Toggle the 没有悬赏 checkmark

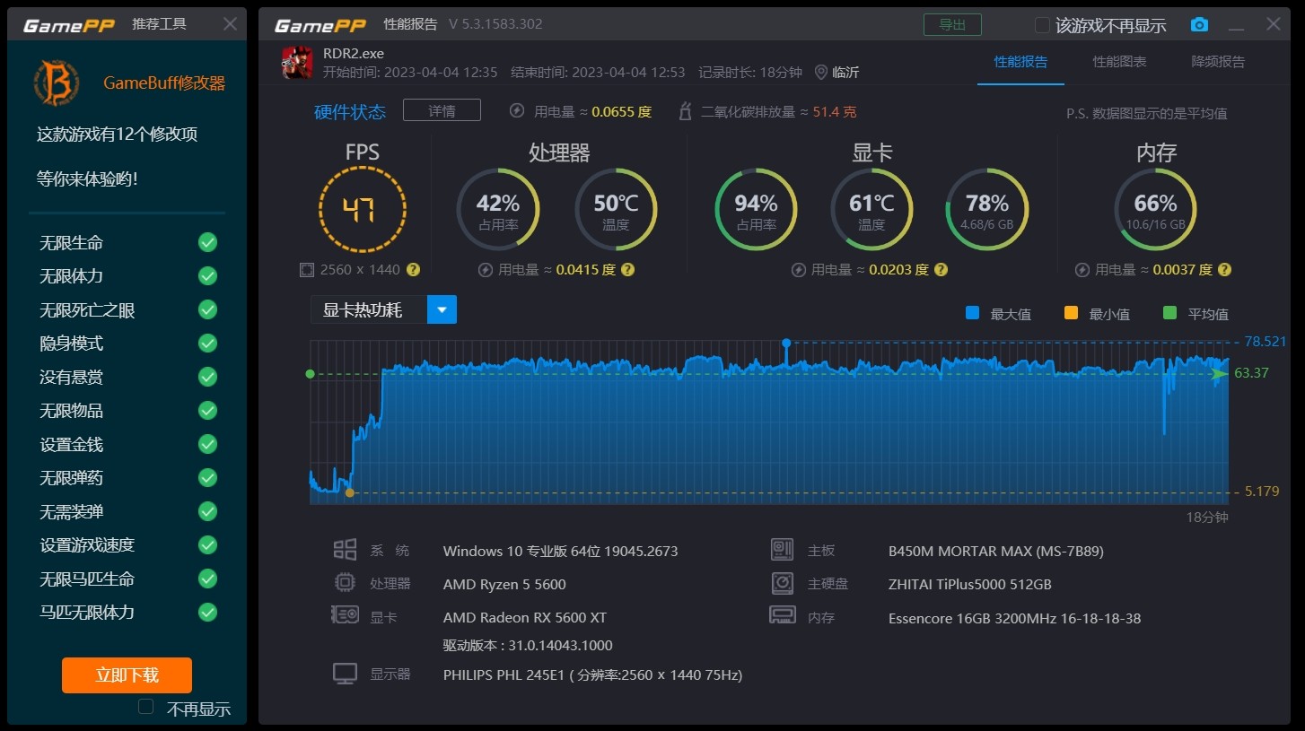tap(207, 377)
